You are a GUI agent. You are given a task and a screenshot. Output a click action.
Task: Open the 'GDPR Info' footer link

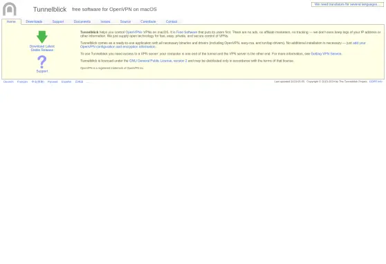(376, 82)
